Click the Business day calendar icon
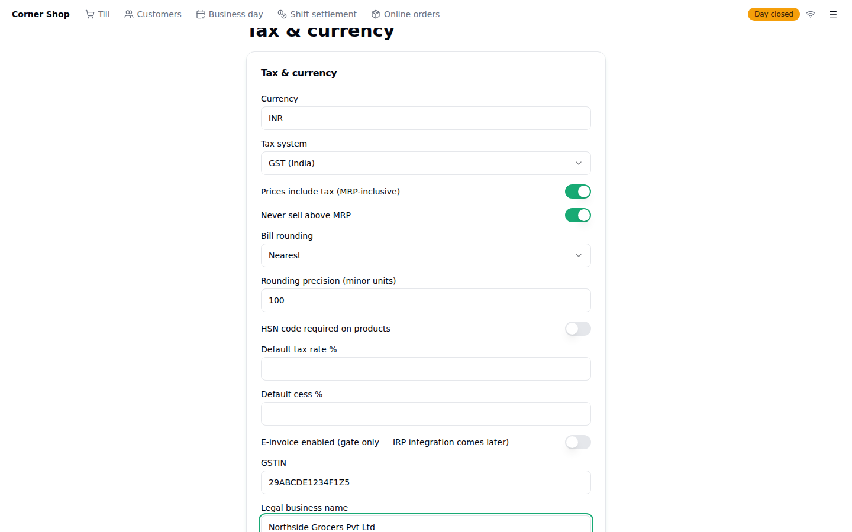This screenshot has height=532, width=852. click(201, 14)
